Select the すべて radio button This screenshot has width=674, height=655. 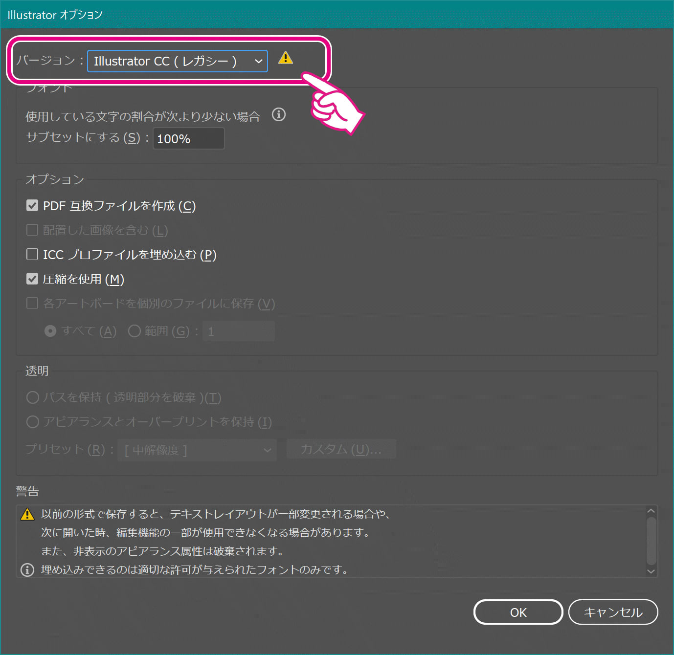pos(50,331)
